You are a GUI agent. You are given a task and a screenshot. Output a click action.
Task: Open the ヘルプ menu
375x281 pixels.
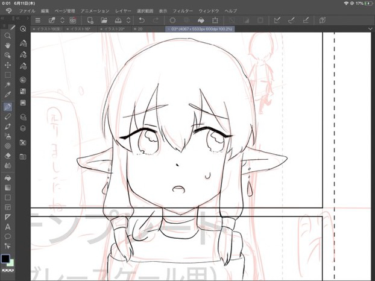click(230, 11)
